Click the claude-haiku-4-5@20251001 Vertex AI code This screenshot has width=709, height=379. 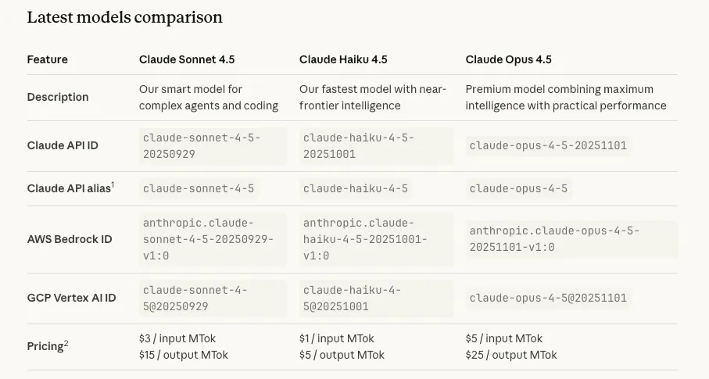pyautogui.click(x=353, y=298)
